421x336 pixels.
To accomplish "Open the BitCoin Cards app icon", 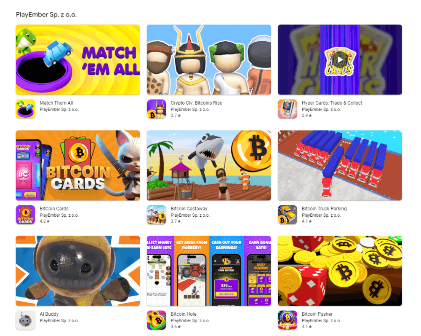I will [x=26, y=215].
